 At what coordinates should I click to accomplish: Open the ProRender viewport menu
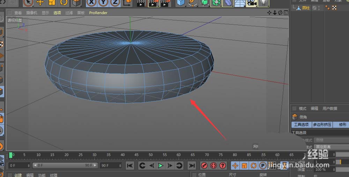(98, 13)
